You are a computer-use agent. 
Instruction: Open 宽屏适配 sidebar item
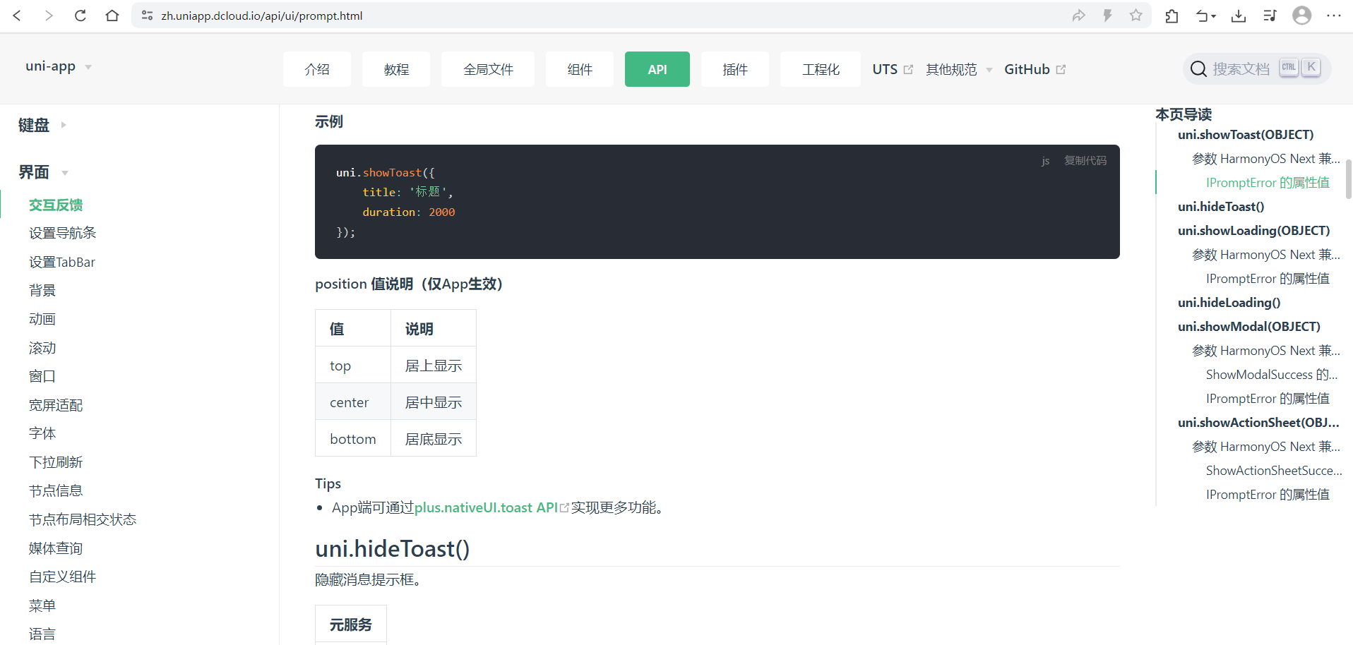[x=56, y=405]
